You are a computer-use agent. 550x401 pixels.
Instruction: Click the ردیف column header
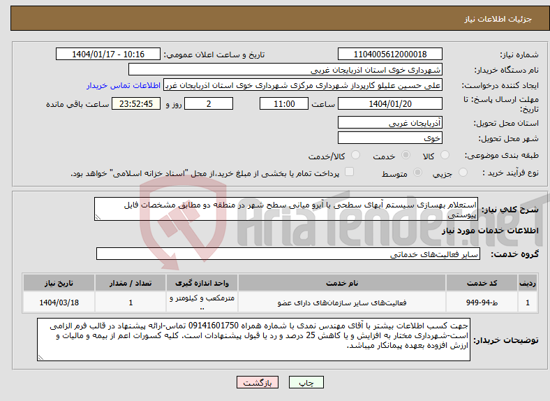[x=528, y=283]
